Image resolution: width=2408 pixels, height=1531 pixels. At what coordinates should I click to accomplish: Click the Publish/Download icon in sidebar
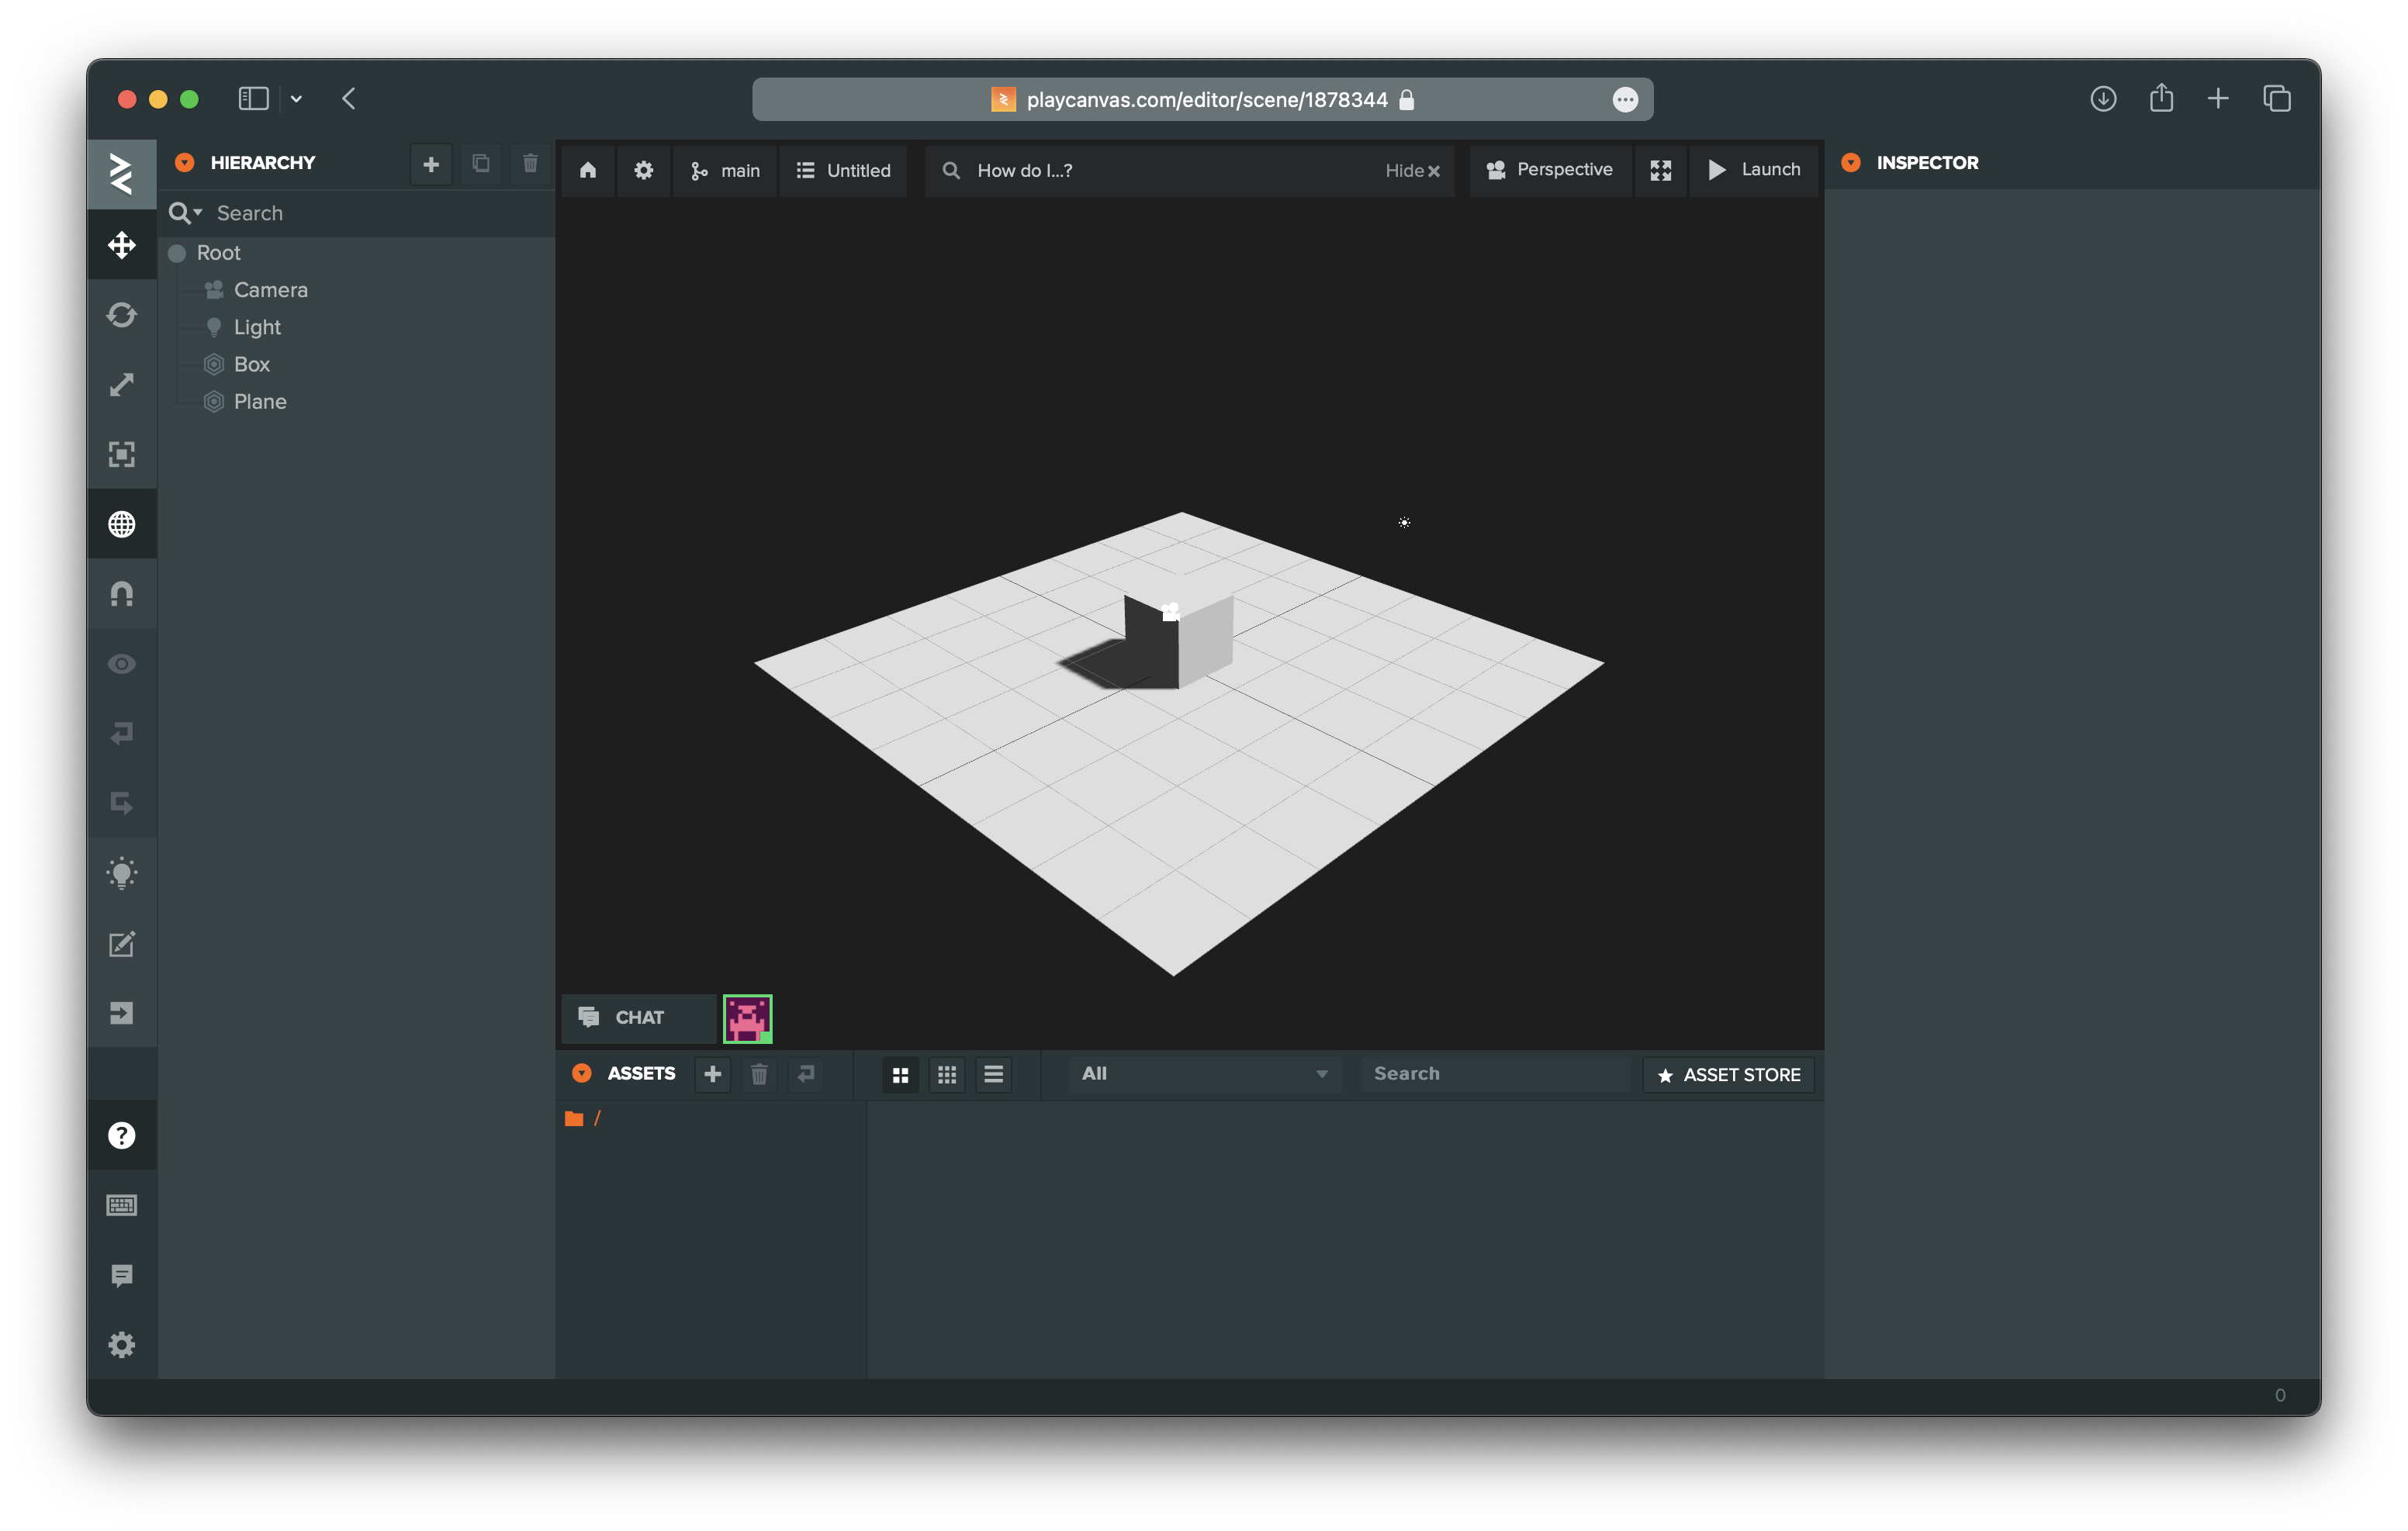(x=121, y=1013)
